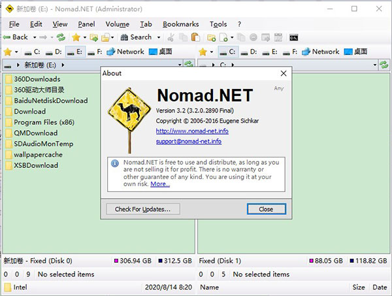Select drive D: in right panel
The image size is (392, 296).
pos(249,52)
